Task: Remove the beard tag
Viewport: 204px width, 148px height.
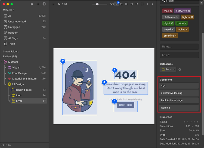Action: click(172, 29)
